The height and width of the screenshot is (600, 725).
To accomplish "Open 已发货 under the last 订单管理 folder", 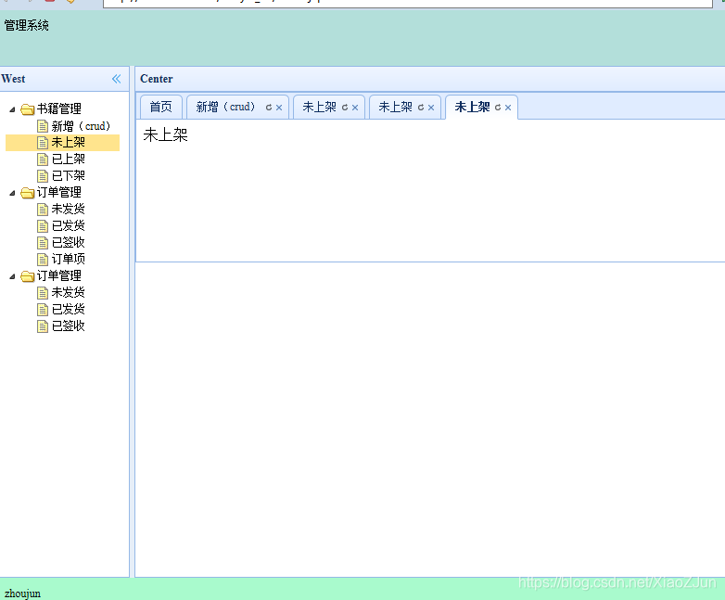I will click(x=68, y=310).
